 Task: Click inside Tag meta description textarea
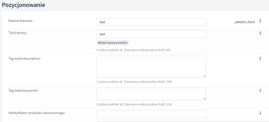(x=151, y=66)
